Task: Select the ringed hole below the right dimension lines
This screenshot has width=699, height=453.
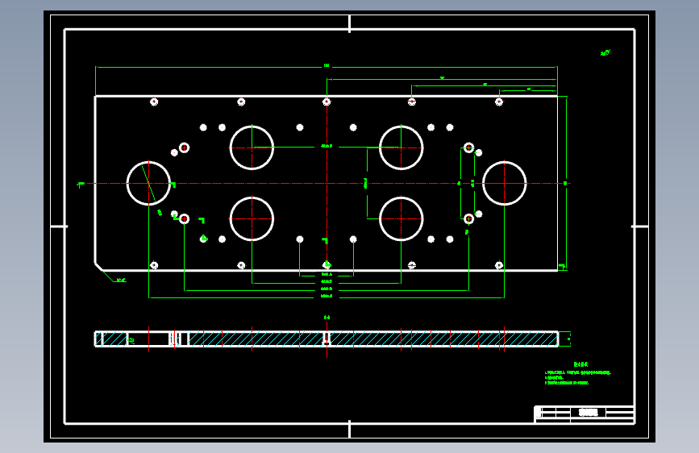Action: (468, 219)
